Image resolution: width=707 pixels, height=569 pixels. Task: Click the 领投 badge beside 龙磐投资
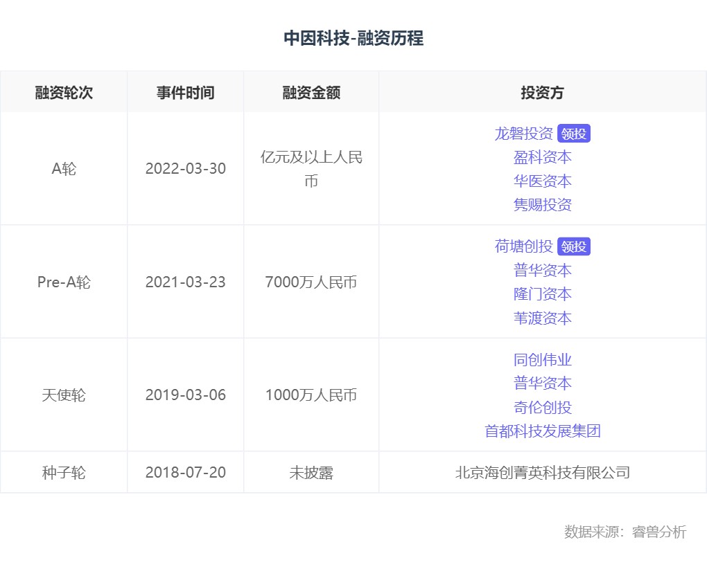[573, 134]
